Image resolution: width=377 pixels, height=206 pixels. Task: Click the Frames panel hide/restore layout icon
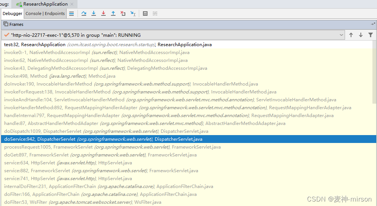click(373, 24)
